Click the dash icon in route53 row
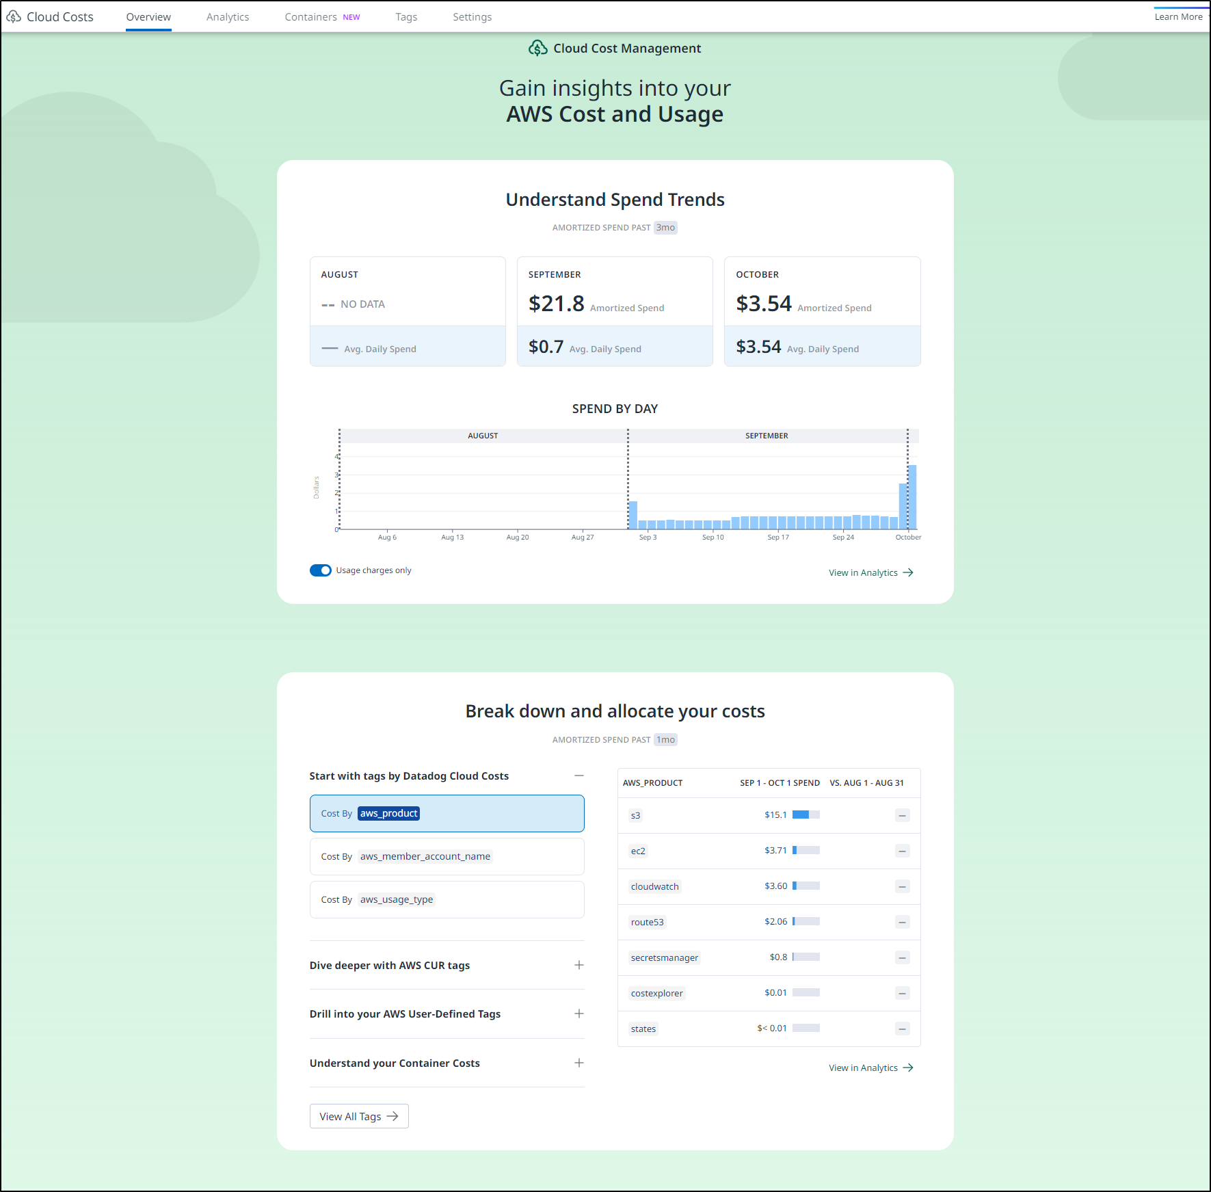 (903, 923)
